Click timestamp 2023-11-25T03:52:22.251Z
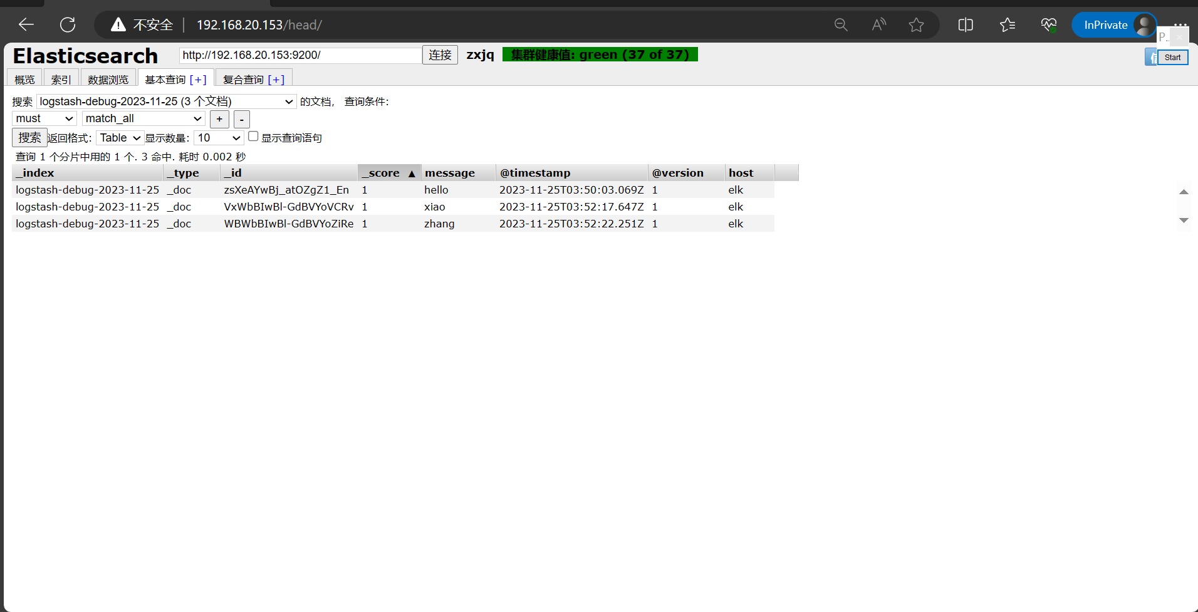 click(571, 224)
